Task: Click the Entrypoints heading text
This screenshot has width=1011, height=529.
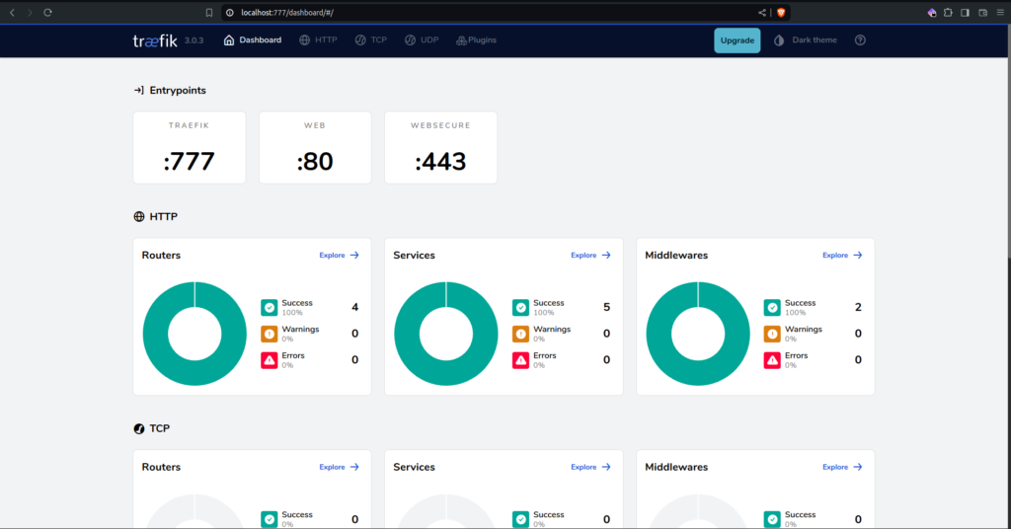Action: [x=178, y=90]
